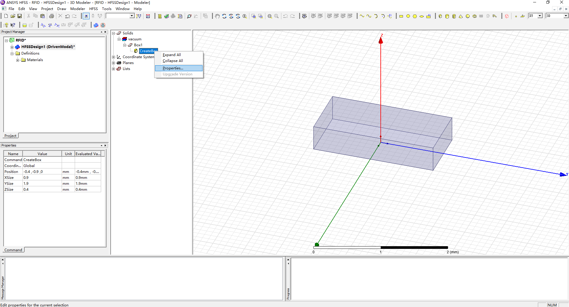Expand the Planes tree node

coord(114,63)
